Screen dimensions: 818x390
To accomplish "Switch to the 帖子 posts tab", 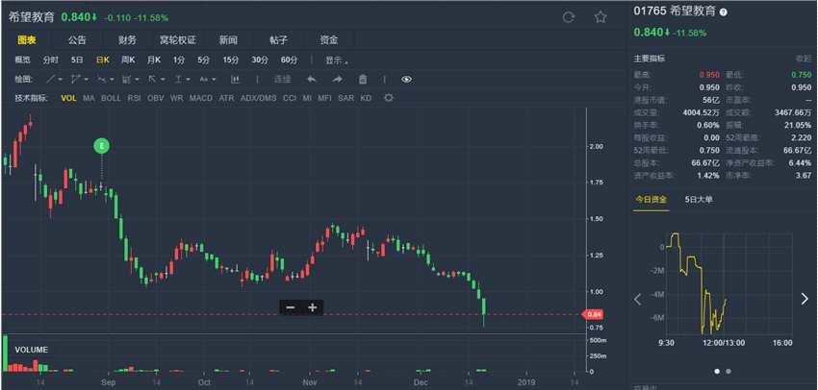I will [x=278, y=40].
